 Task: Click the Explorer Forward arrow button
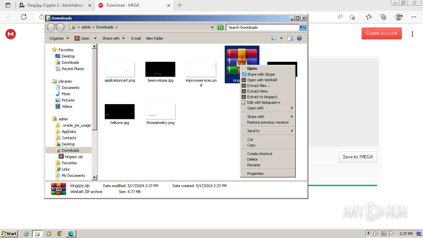(x=60, y=27)
